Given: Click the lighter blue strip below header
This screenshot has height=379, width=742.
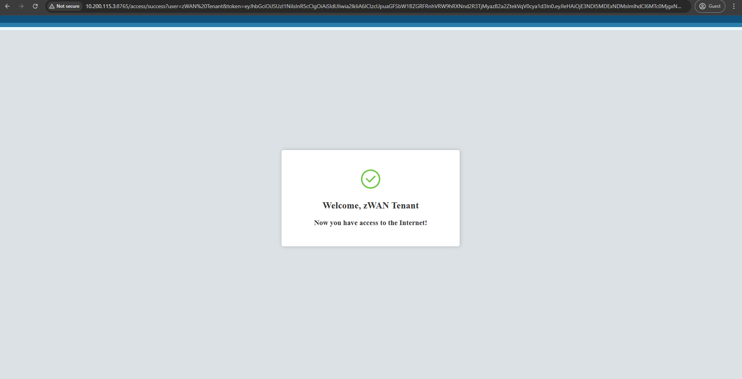Looking at the screenshot, I should pos(371,25).
